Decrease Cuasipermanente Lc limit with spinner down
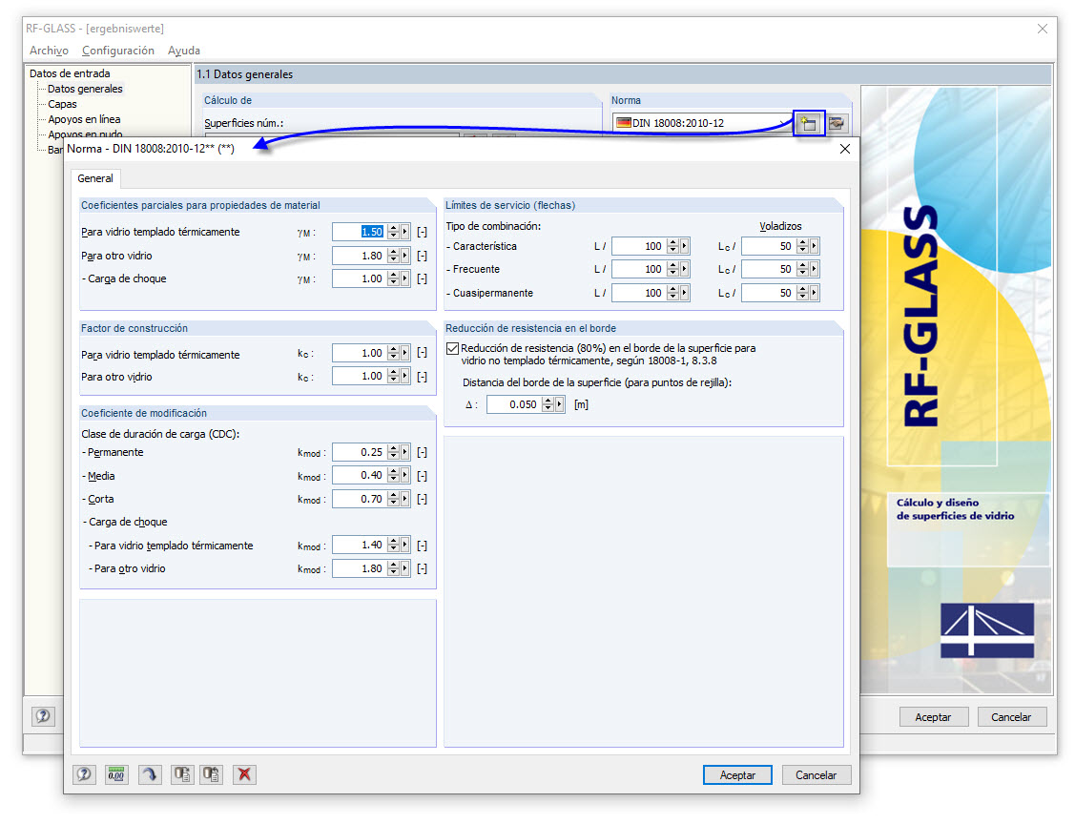Image resolution: width=1075 pixels, height=824 pixels. pyautogui.click(x=803, y=297)
